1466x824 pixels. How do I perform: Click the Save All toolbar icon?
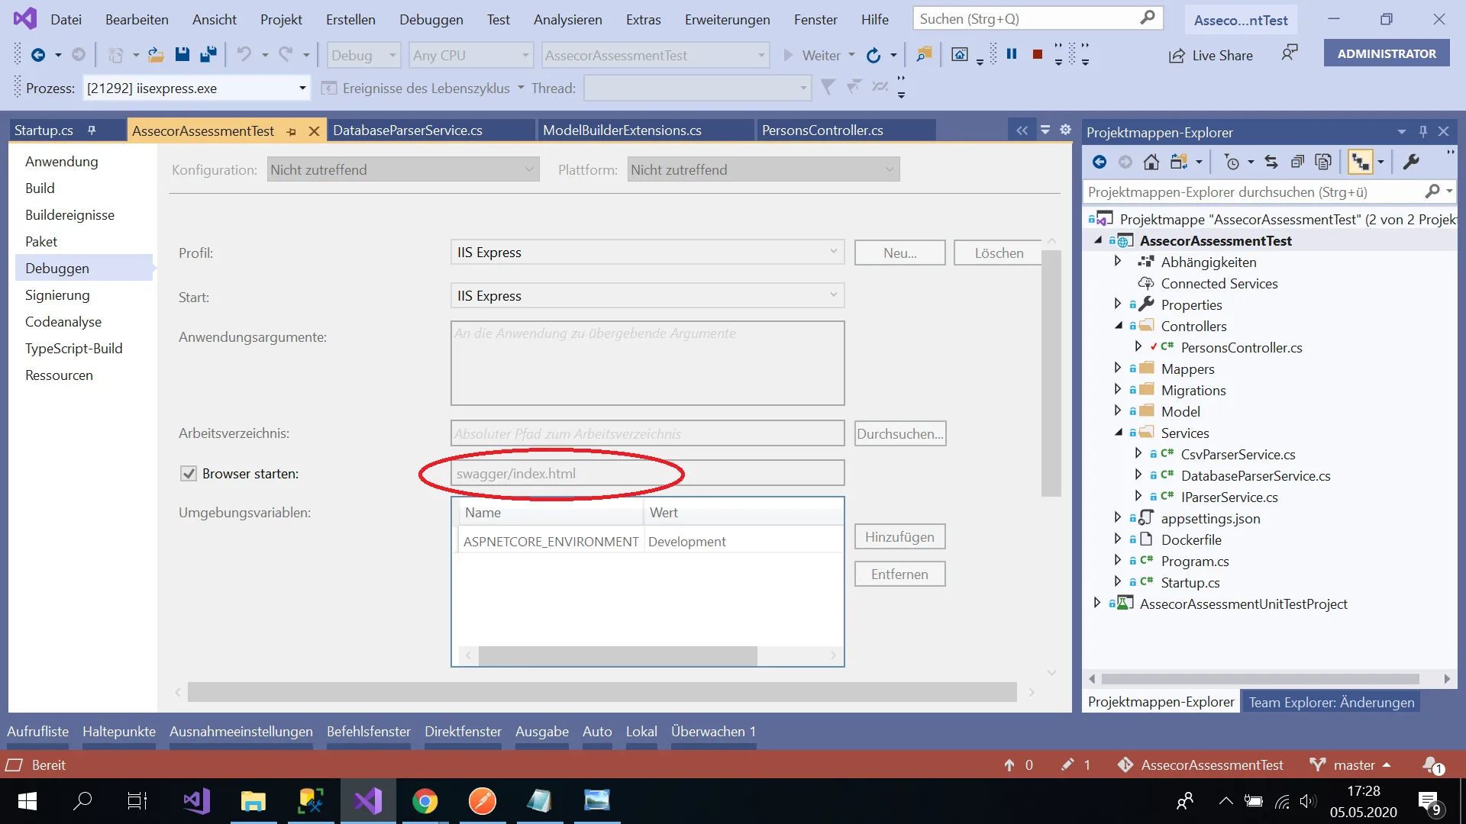[208, 54]
